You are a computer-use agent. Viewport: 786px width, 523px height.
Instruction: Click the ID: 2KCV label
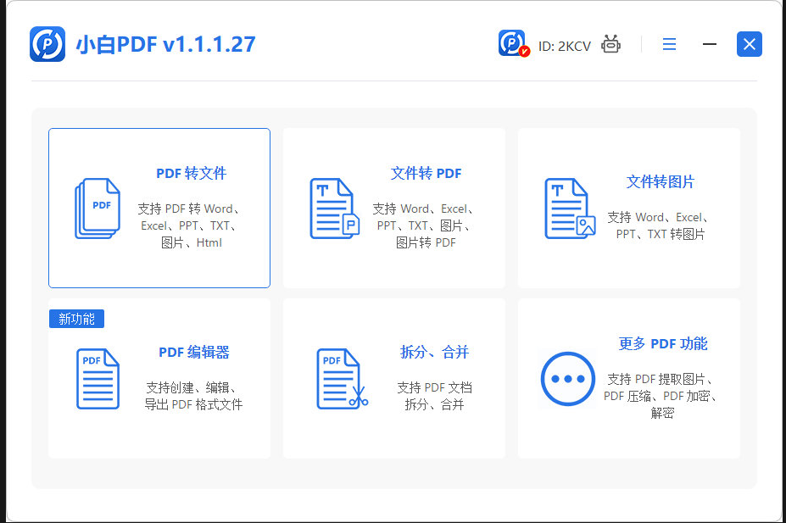pyautogui.click(x=565, y=46)
